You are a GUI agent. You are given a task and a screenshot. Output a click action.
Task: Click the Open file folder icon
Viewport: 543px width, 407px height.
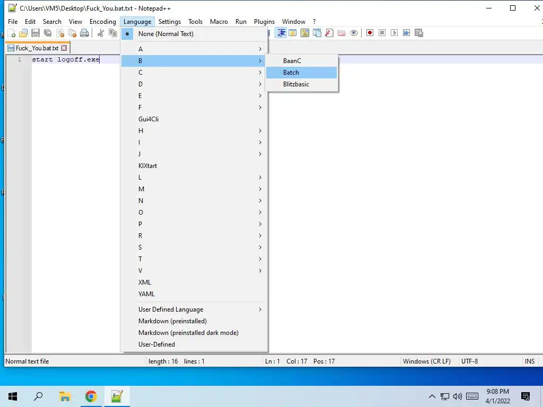point(23,33)
